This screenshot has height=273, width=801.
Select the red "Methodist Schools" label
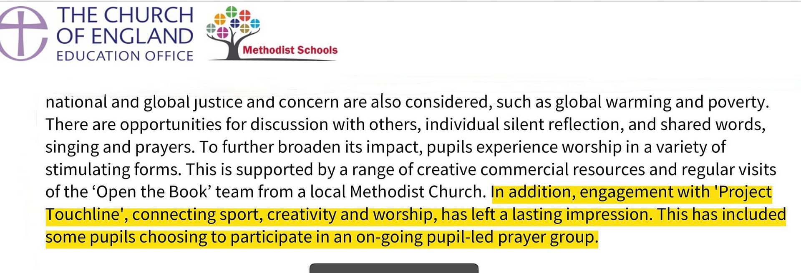290,50
